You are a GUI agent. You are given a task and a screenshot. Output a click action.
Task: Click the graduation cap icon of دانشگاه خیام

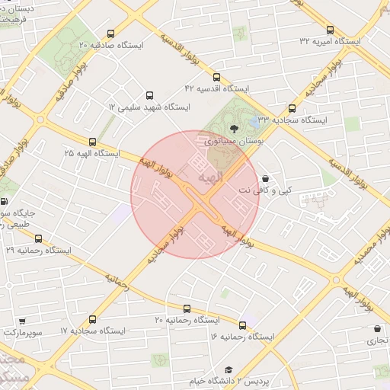229,369
